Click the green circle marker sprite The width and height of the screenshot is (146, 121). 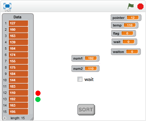click(38, 99)
